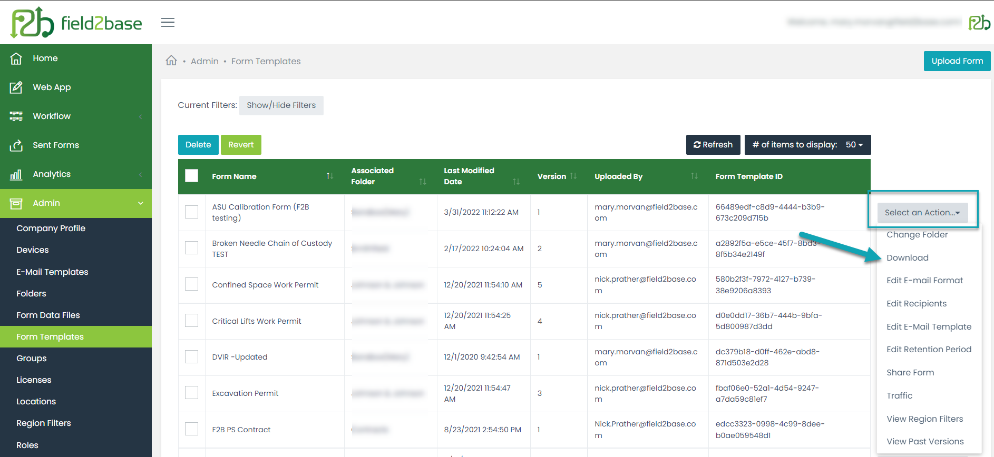Open Company Profile in sidebar
This screenshot has width=994, height=457.
(x=51, y=228)
